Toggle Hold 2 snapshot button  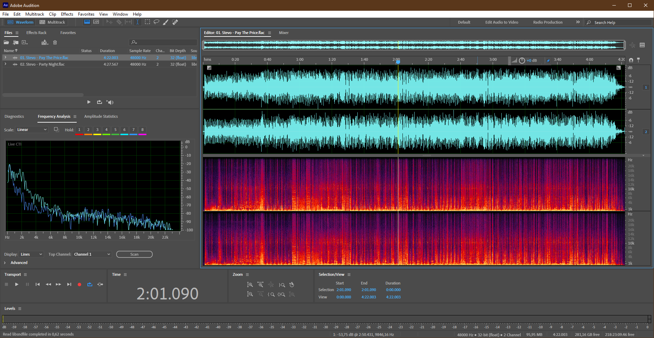click(88, 130)
